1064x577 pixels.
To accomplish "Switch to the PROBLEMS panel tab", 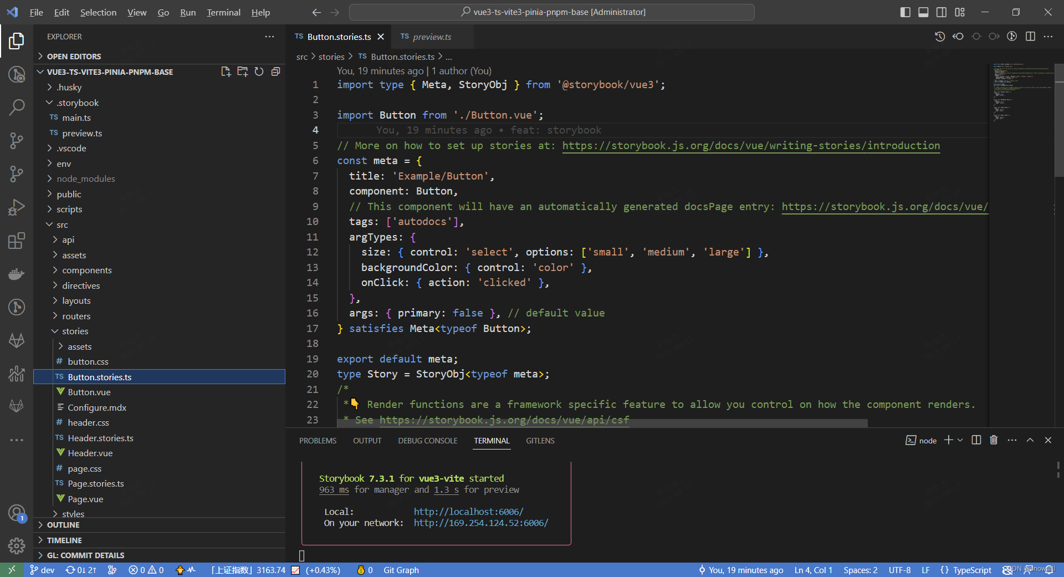I will pyautogui.click(x=318, y=441).
